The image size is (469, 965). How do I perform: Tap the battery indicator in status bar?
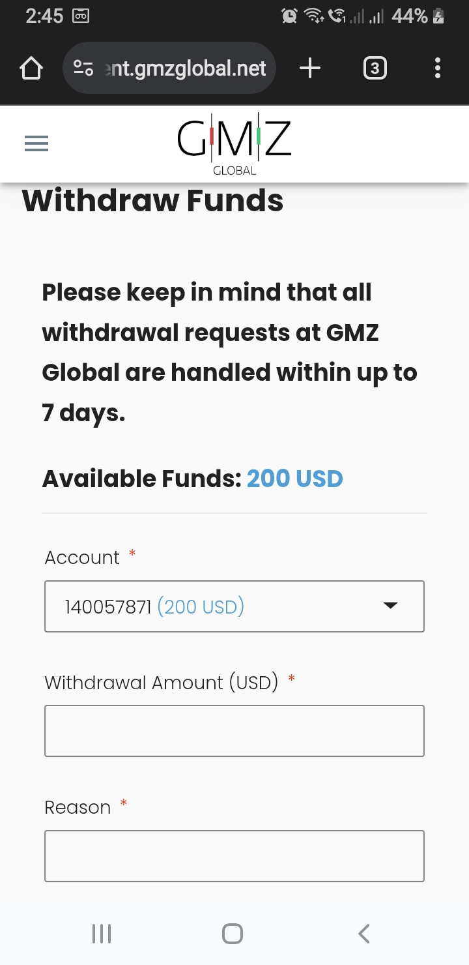tap(438, 16)
